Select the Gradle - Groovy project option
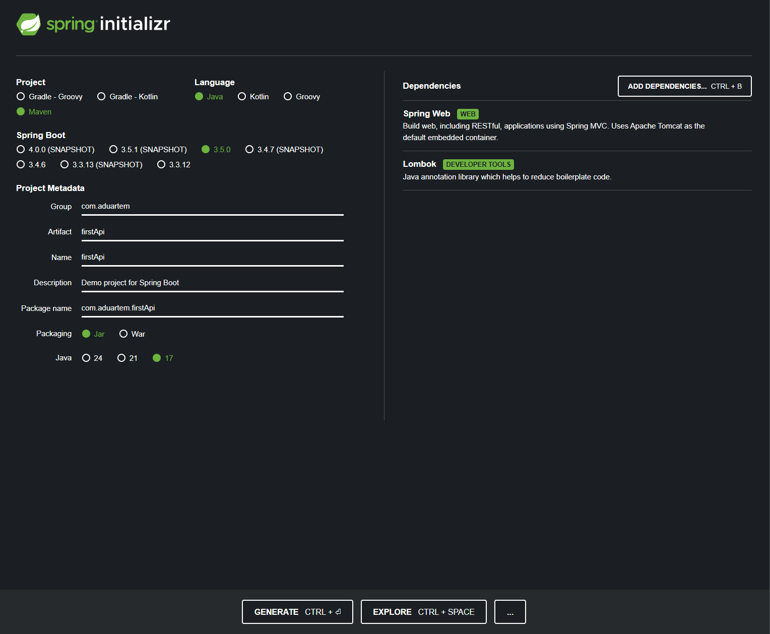Screen dimensions: 770x634 49,97
